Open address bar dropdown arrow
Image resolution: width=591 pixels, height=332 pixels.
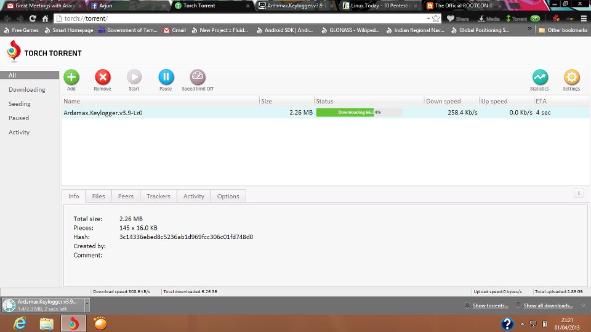click(x=428, y=18)
